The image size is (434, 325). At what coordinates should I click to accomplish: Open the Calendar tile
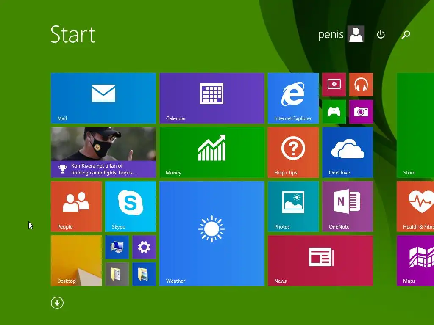pos(212,98)
